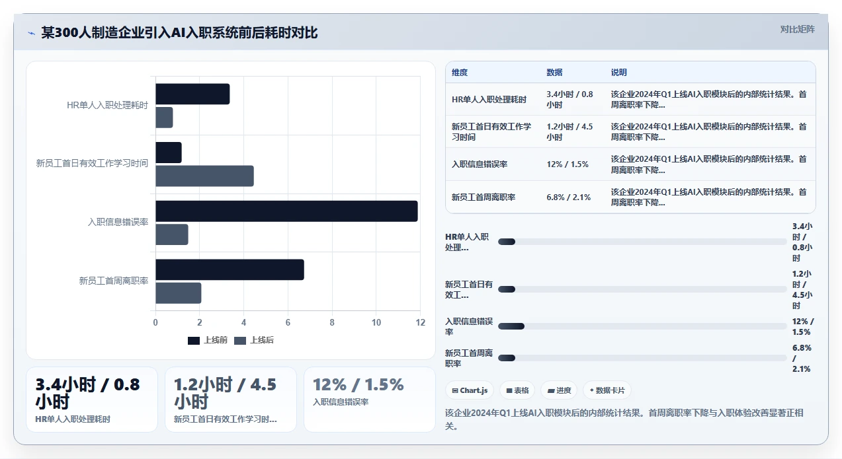Click the 上线前 bar for 新员工首周离职率
This screenshot has height=459, width=842.
tap(230, 269)
